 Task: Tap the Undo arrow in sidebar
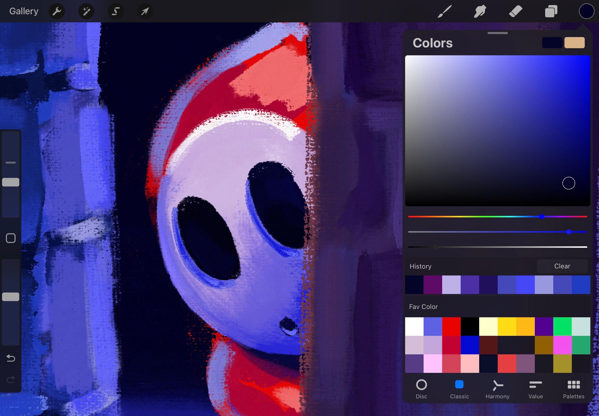(x=11, y=358)
